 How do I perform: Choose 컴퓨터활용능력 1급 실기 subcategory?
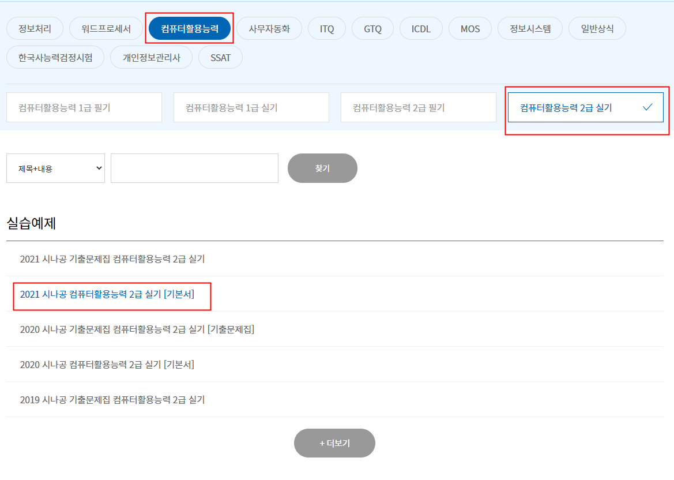[x=251, y=107]
